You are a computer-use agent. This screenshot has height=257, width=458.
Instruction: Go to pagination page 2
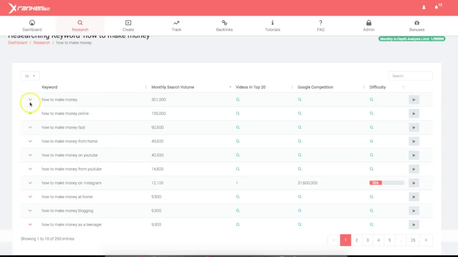[356, 240]
